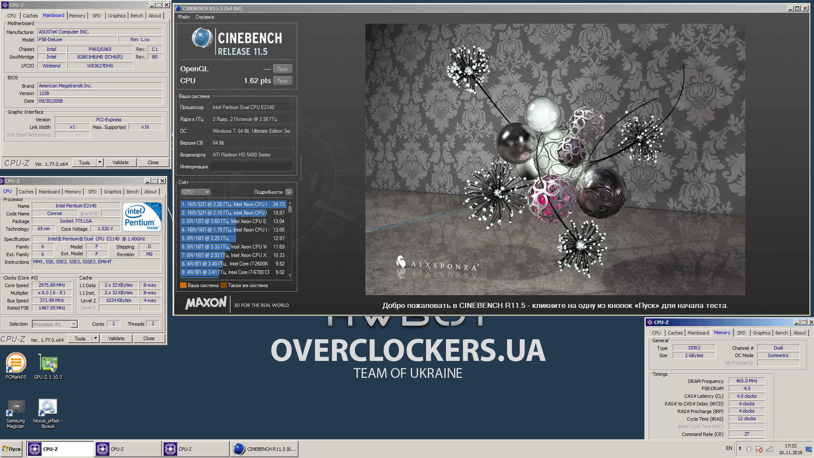This screenshot has width=814, height=458.
Task: Switch to Bench tab in CPU-tab CPU-Z window
Action: pos(132,192)
